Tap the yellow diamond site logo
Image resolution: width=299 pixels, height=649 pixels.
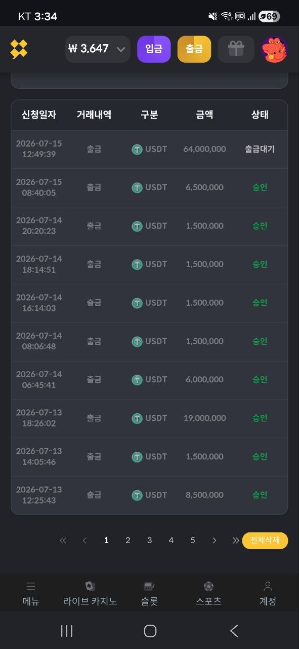pos(19,49)
